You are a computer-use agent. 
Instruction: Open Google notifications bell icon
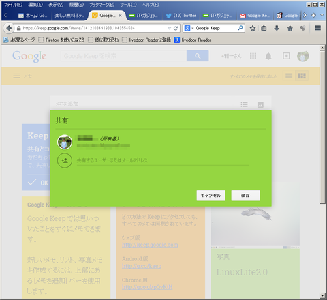tap(268, 56)
